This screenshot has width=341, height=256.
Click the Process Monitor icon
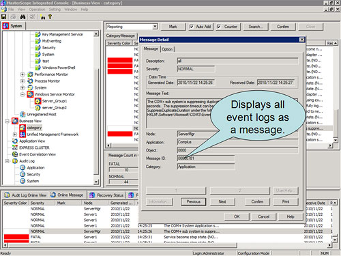(30, 81)
